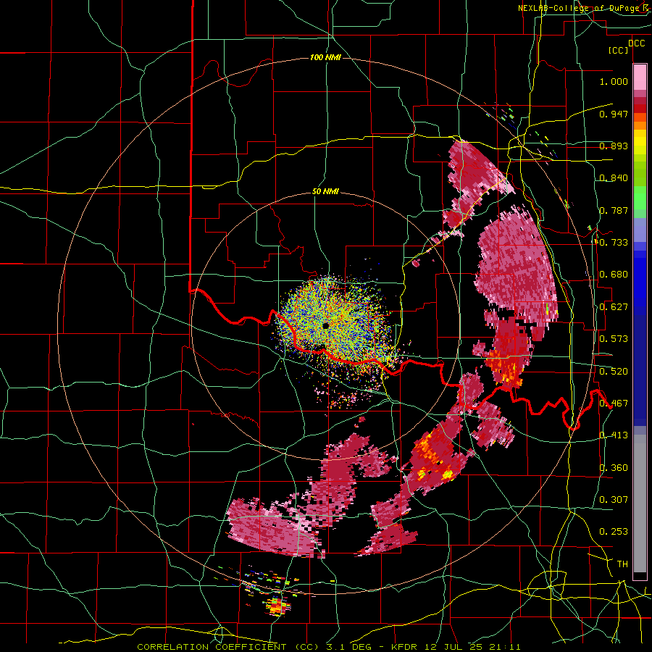Select the 0.573 color scale label
The width and height of the screenshot is (652, 652).
[614, 339]
